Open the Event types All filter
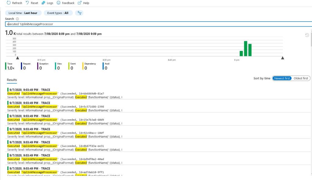 click(58, 13)
